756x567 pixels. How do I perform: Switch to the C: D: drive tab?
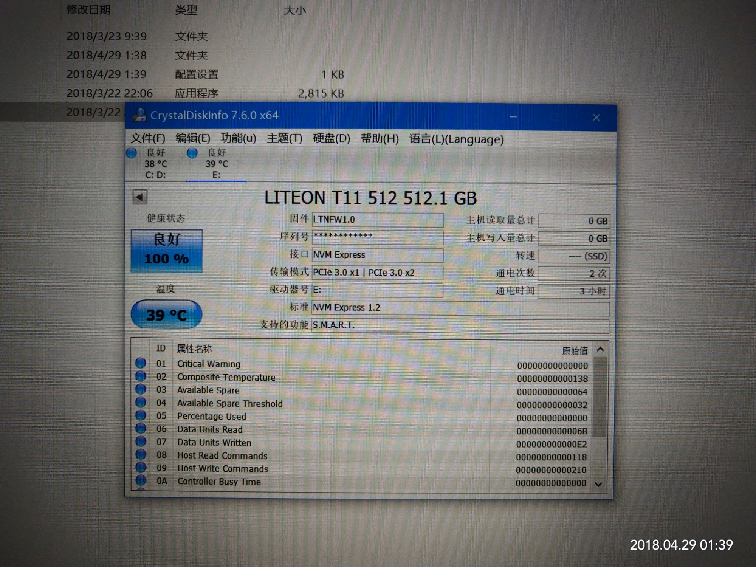coord(155,164)
